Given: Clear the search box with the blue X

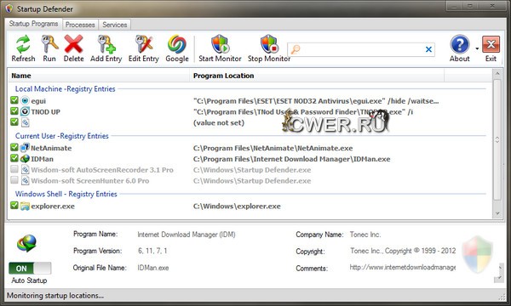Looking at the screenshot, I should pyautogui.click(x=429, y=49).
